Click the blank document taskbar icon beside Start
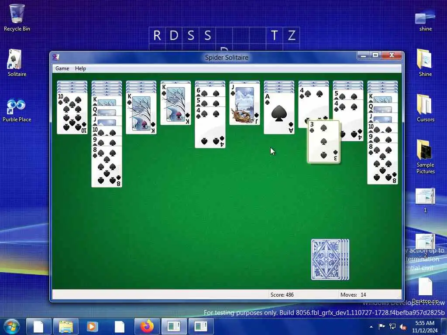This screenshot has height=335, width=447. point(39,326)
